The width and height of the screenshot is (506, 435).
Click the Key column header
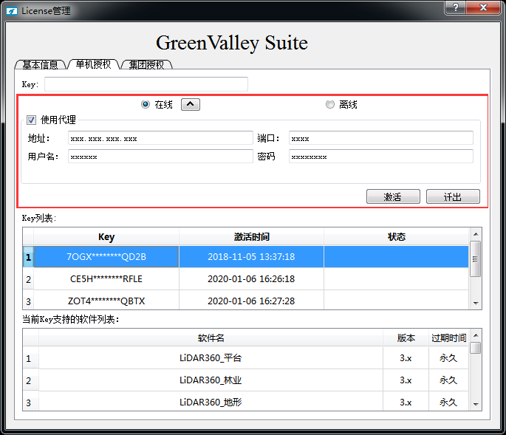click(x=106, y=237)
